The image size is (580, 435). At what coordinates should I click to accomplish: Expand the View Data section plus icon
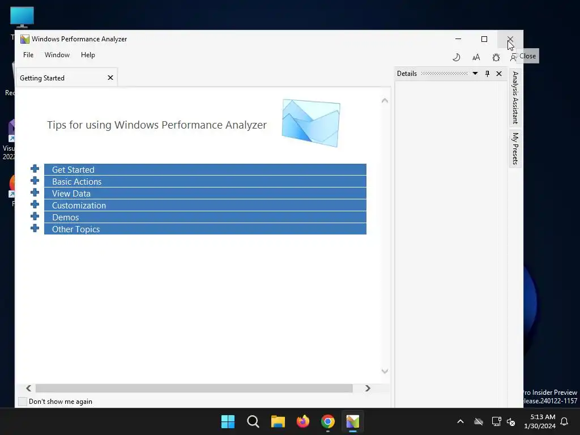(x=35, y=193)
